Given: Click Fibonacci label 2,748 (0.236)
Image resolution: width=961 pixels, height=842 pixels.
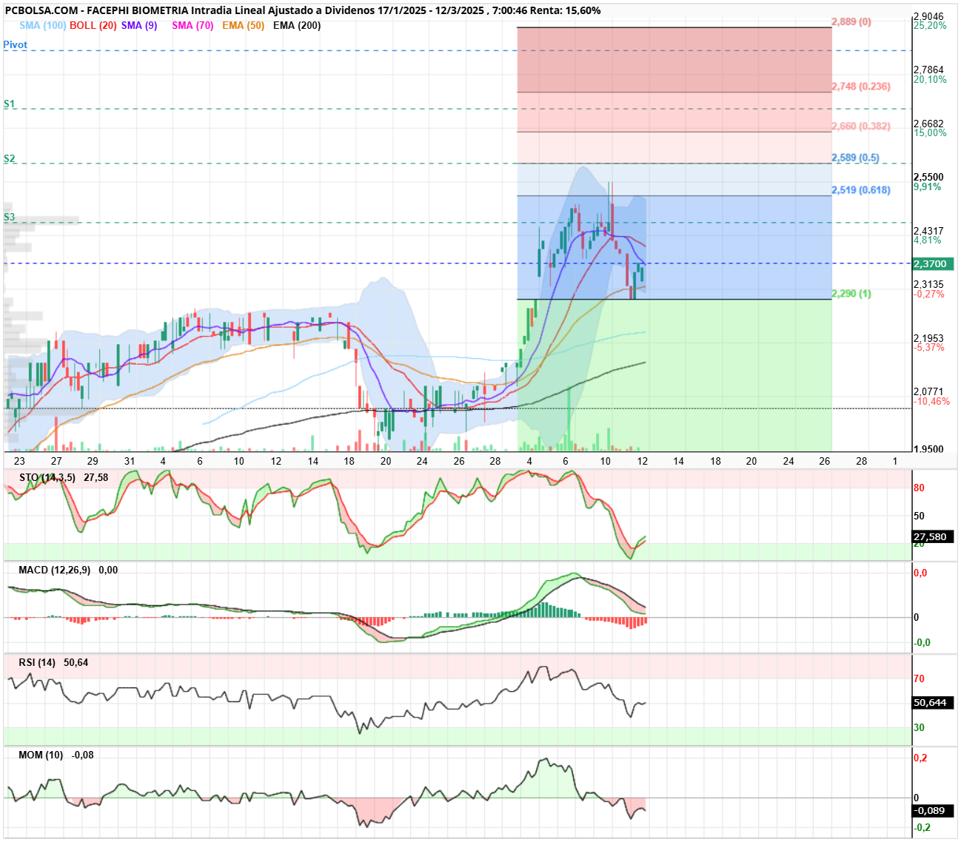Looking at the screenshot, I should coord(861,86).
